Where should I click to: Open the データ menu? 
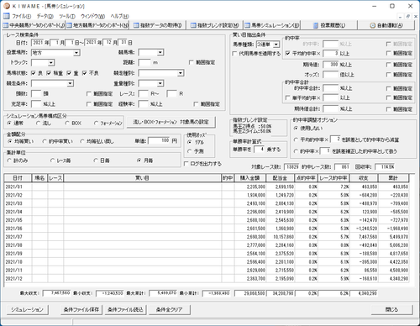pyautogui.click(x=45, y=16)
